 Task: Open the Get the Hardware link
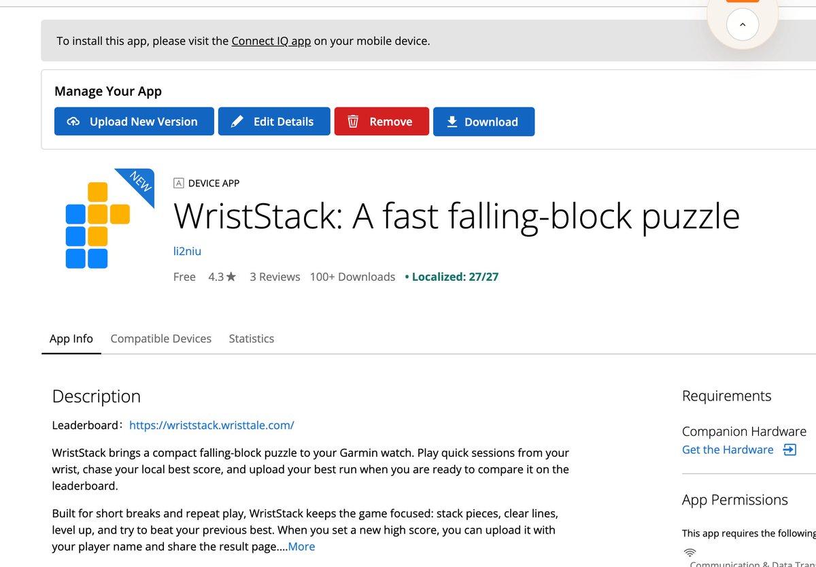[728, 449]
